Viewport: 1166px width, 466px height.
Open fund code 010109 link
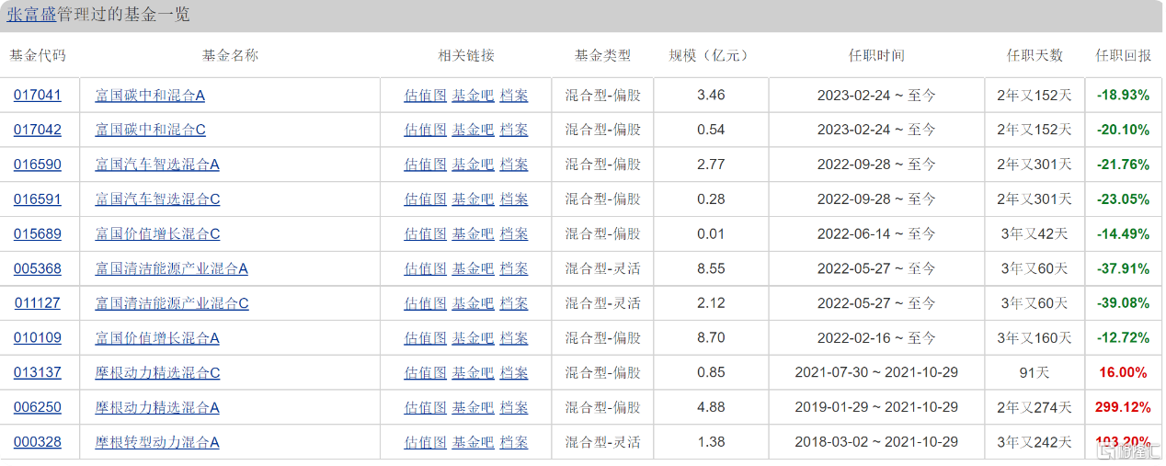click(x=38, y=338)
